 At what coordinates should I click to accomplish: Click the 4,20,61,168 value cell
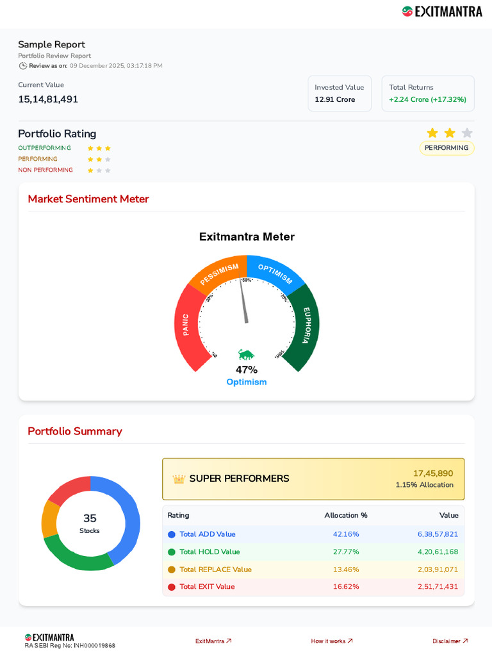pyautogui.click(x=438, y=552)
